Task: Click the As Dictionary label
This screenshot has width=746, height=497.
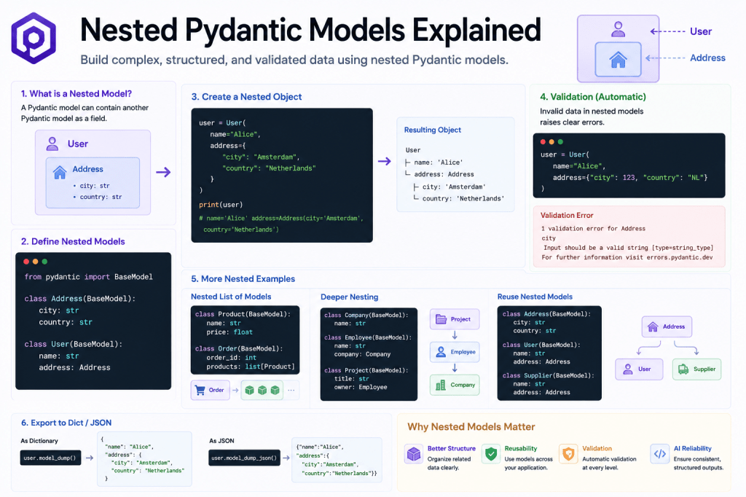Action: pyautogui.click(x=39, y=441)
